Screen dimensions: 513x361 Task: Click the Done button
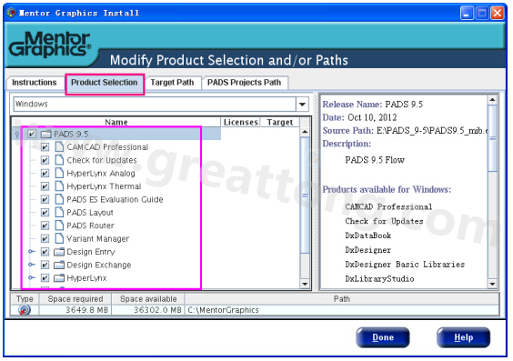coord(383,337)
